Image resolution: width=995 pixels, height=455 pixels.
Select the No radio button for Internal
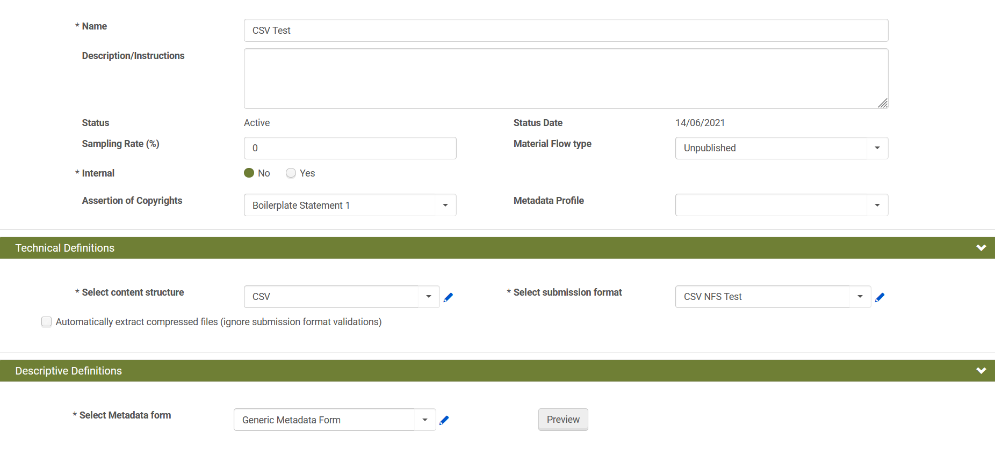[249, 173]
